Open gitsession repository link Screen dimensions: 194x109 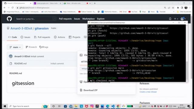point(42,28)
